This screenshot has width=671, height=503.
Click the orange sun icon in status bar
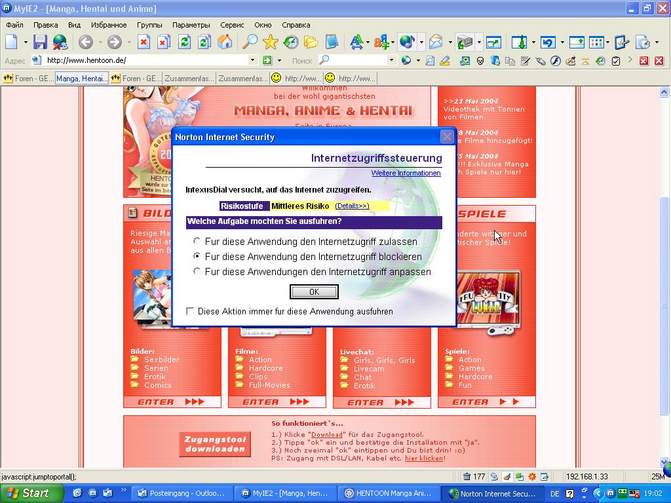532,477
